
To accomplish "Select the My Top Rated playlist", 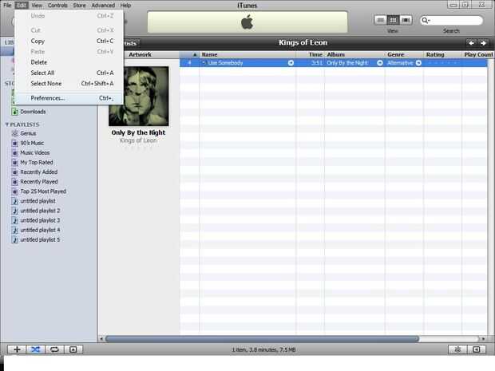I will (x=36, y=163).
